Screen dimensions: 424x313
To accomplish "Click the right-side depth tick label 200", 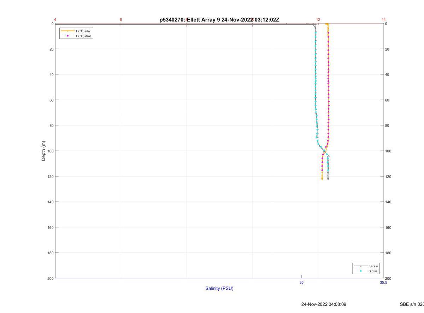I will pyautogui.click(x=388, y=278).
